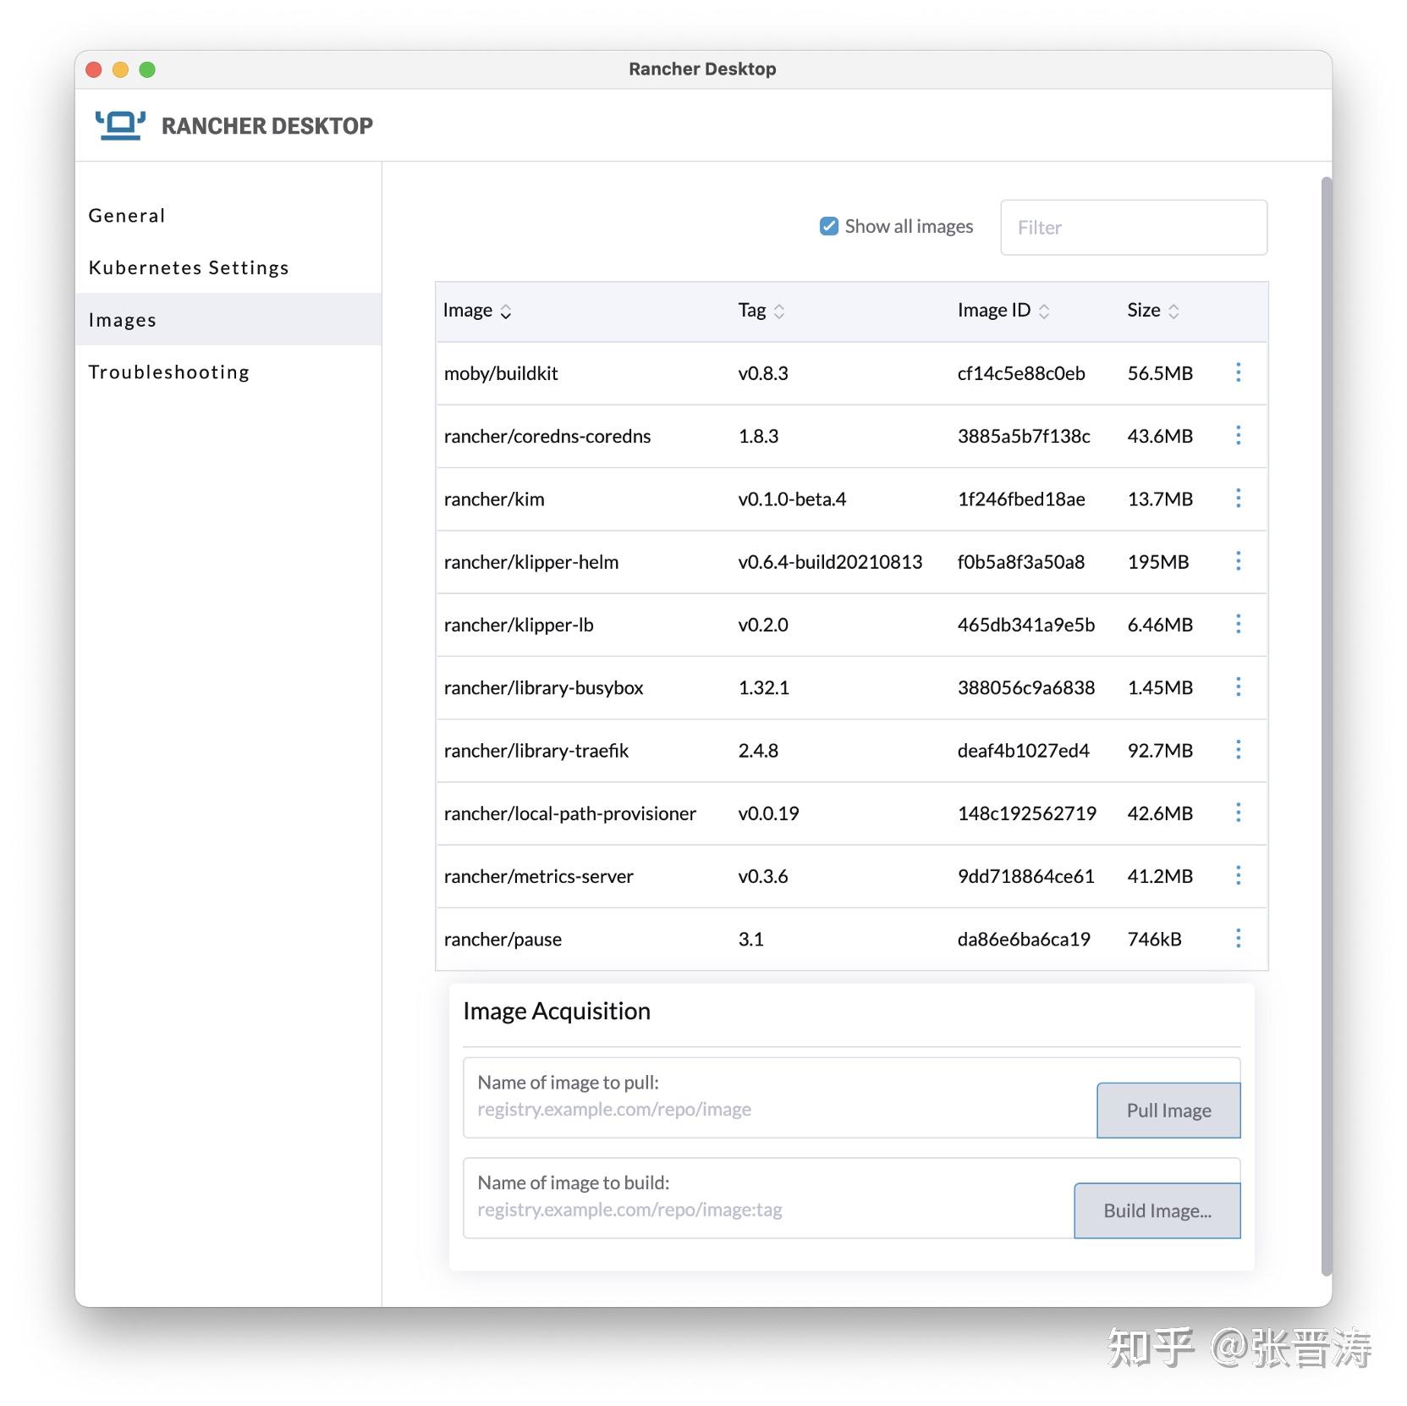Image resolution: width=1407 pixels, height=1406 pixels.
Task: Open the kebab menu for rancher/pause
Action: [1238, 938]
